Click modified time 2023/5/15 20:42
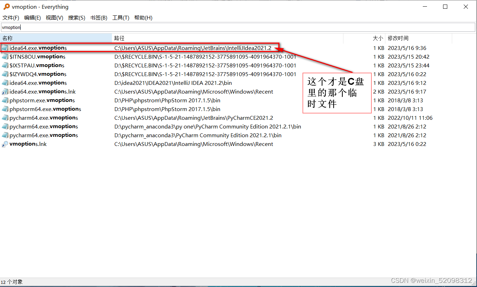Screen dimensions: 477x287 (408, 57)
